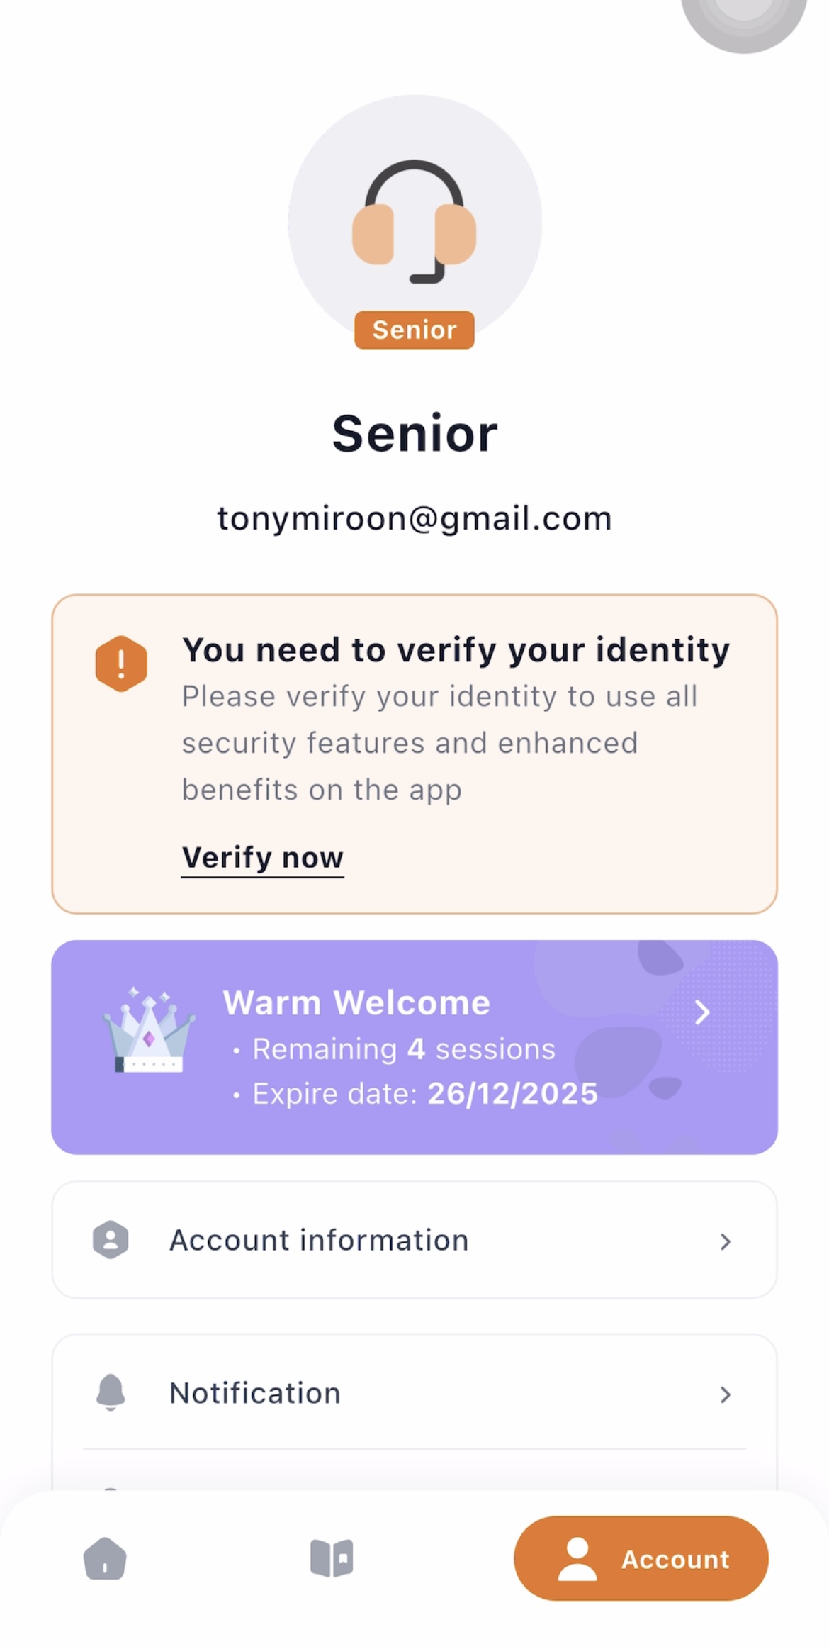
Task: Tap the gray floating circle button
Action: tap(744, 18)
